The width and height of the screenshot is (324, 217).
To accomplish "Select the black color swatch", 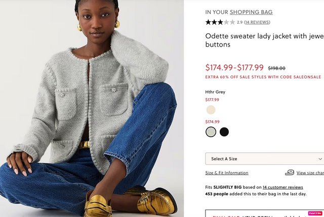I will click(x=224, y=132).
